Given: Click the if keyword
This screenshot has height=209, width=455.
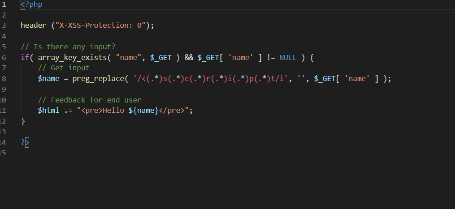Looking at the screenshot, I should point(25,57).
